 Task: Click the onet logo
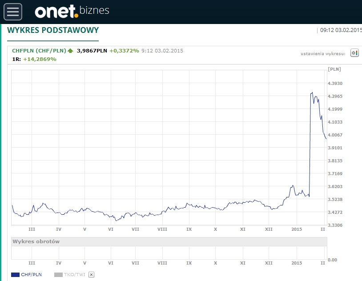pos(56,11)
